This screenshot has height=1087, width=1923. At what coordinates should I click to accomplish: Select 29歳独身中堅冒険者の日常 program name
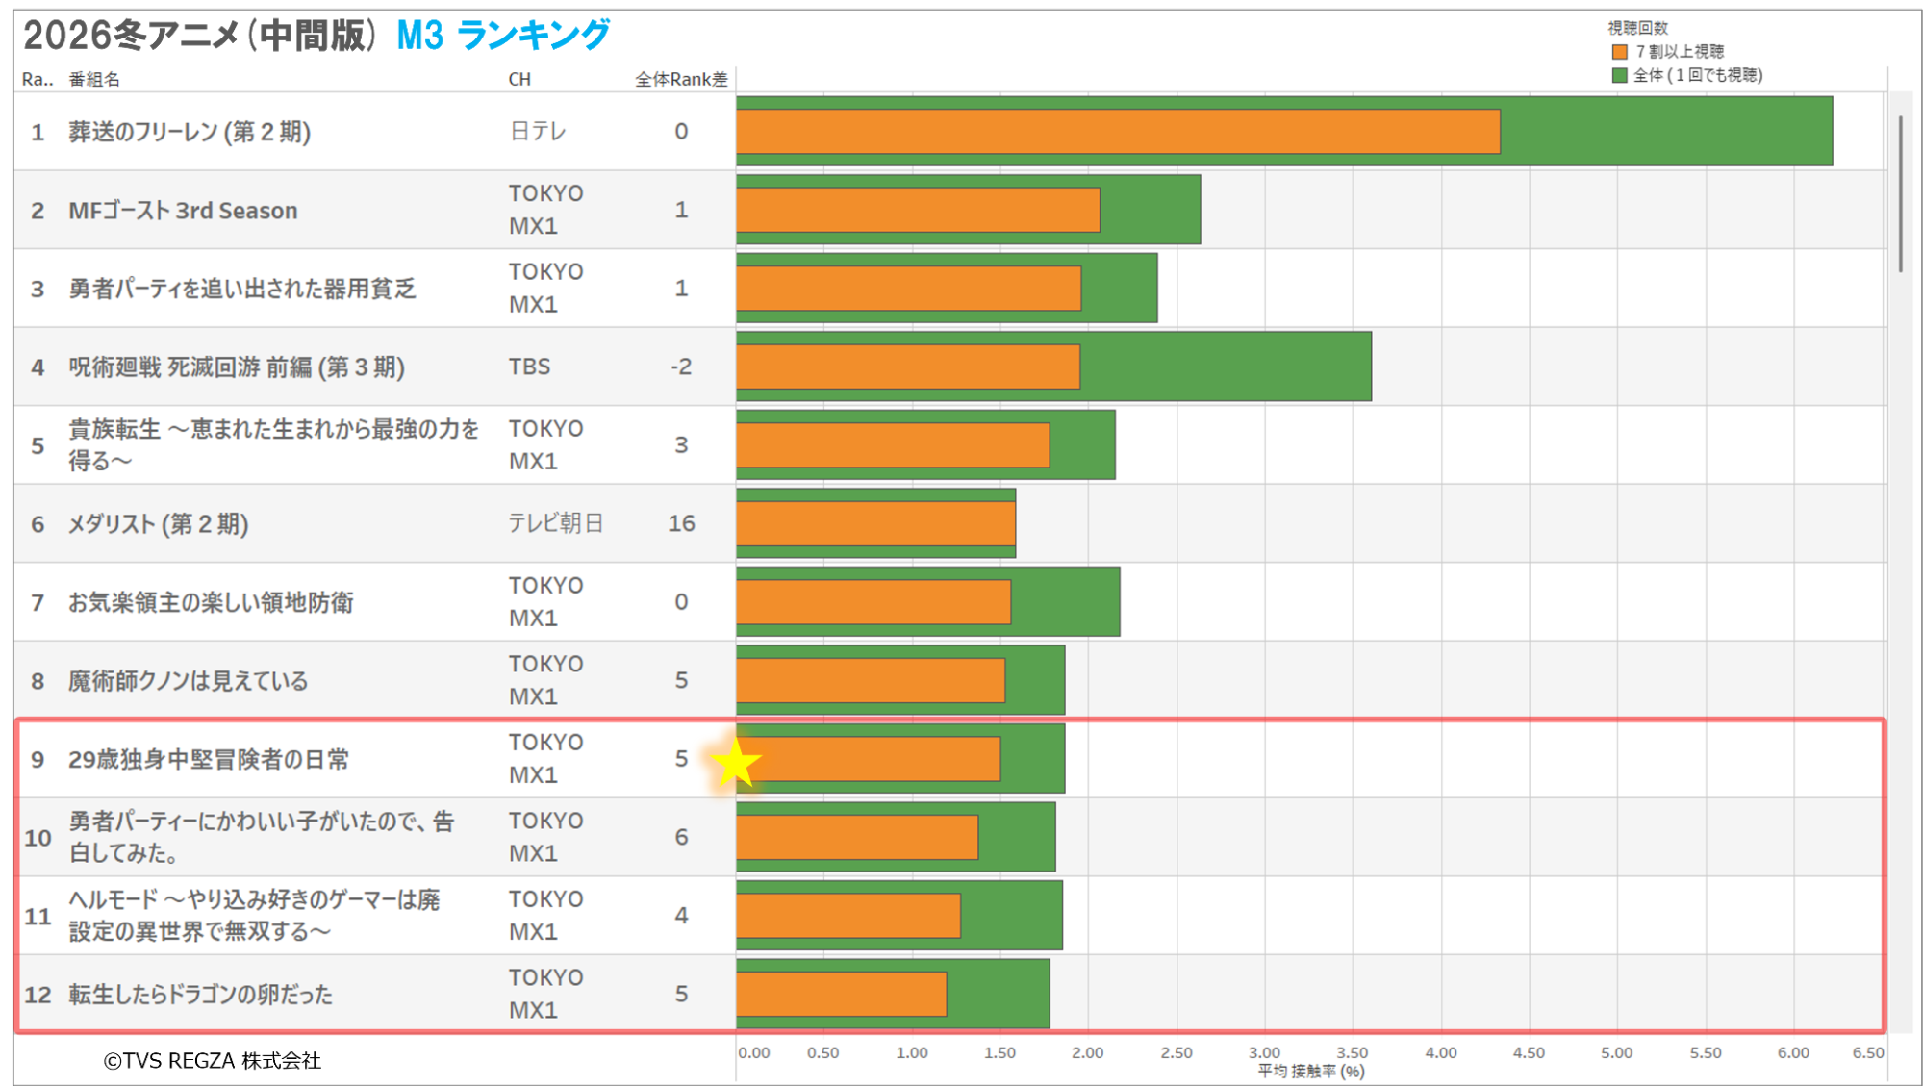pyautogui.click(x=209, y=760)
